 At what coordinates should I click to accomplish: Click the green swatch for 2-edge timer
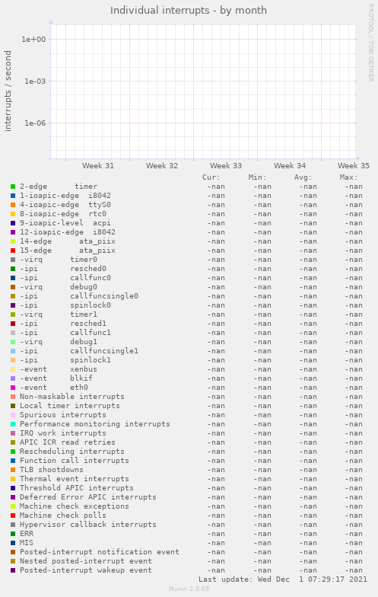point(13,187)
